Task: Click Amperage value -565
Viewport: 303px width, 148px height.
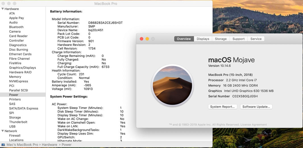Action: [87, 85]
